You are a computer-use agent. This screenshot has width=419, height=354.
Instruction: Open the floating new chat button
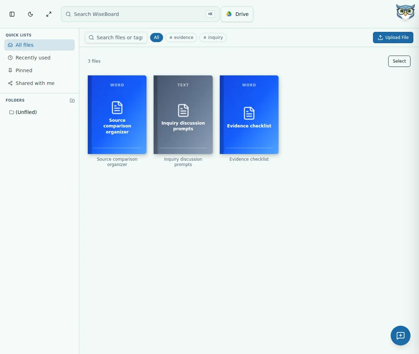(x=400, y=336)
